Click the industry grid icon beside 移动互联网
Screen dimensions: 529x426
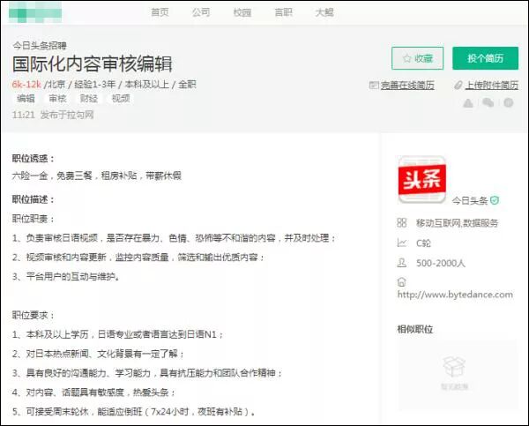point(402,223)
